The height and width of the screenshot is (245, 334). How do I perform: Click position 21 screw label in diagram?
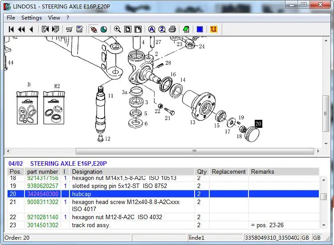[167, 118]
